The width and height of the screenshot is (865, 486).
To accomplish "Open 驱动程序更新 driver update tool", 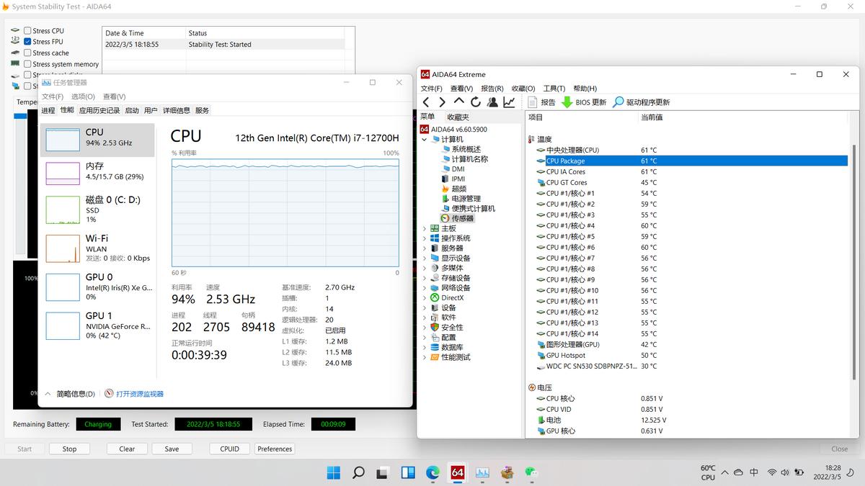I will pos(641,102).
